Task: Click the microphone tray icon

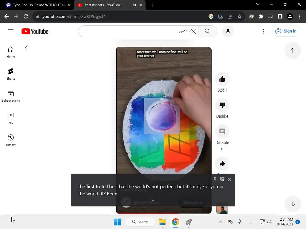Action: pyautogui.click(x=240, y=222)
